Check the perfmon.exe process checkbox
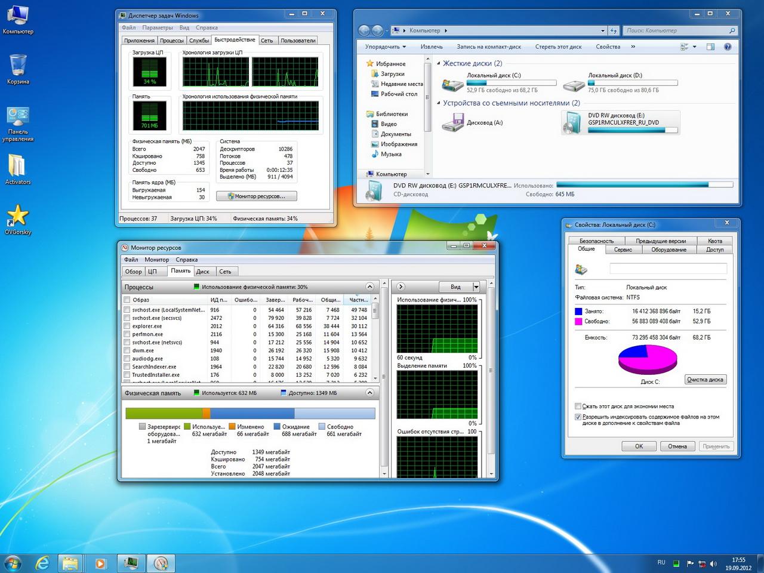The height and width of the screenshot is (573, 764). click(x=127, y=334)
